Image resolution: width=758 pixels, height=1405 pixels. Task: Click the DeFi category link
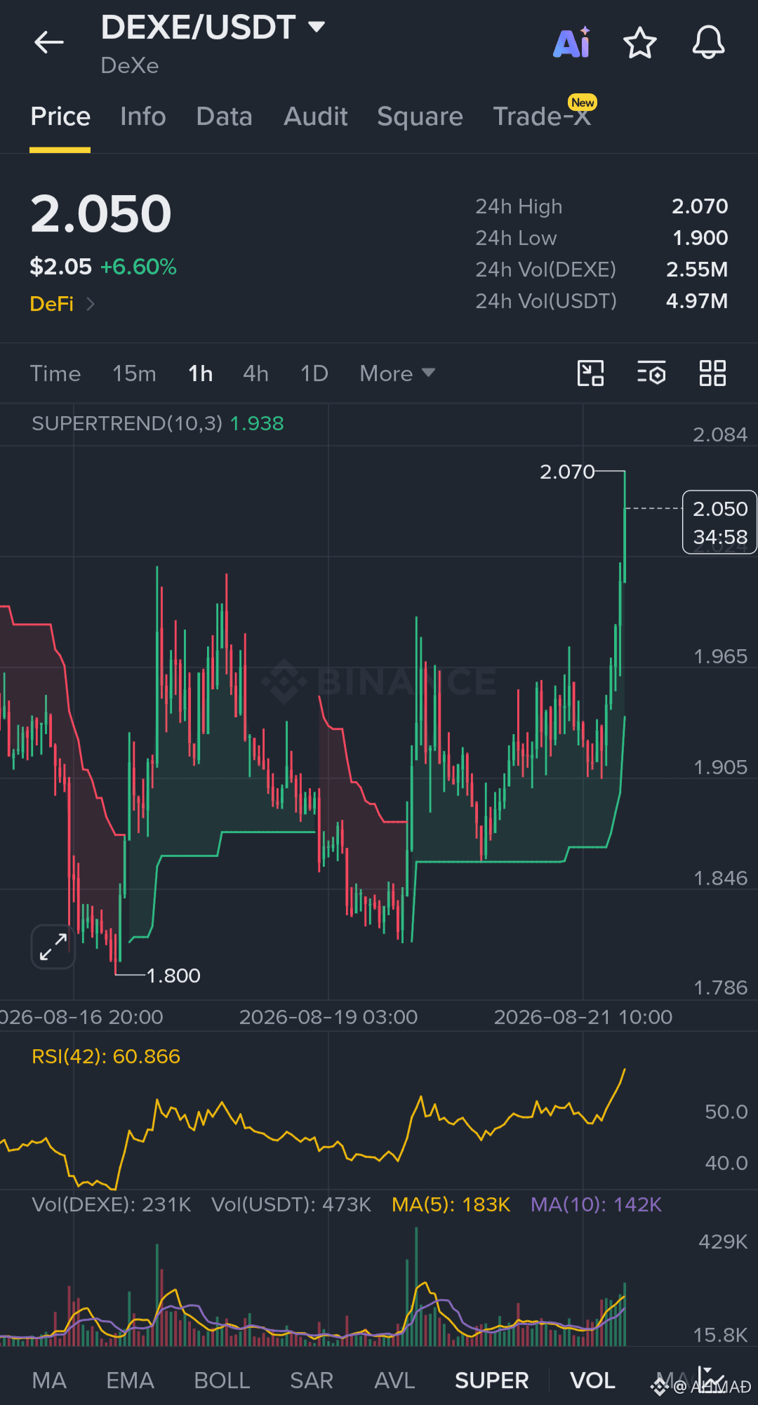[x=52, y=304]
